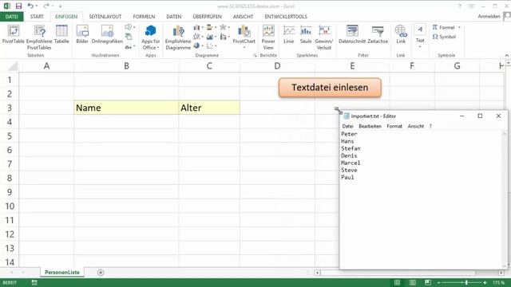Switch to ÜBERPRÜFEN tab
511x287 pixels.
(x=208, y=17)
